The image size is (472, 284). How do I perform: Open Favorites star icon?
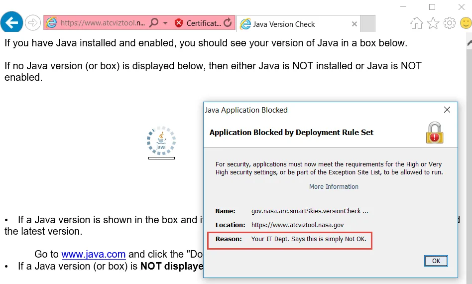(433, 23)
